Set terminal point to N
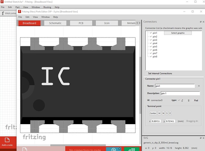Image resolution: width=205 pixels, height=151 pixels. (x=163, y=113)
